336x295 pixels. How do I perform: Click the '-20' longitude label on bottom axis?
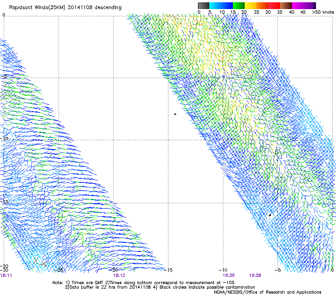click(x=114, y=270)
